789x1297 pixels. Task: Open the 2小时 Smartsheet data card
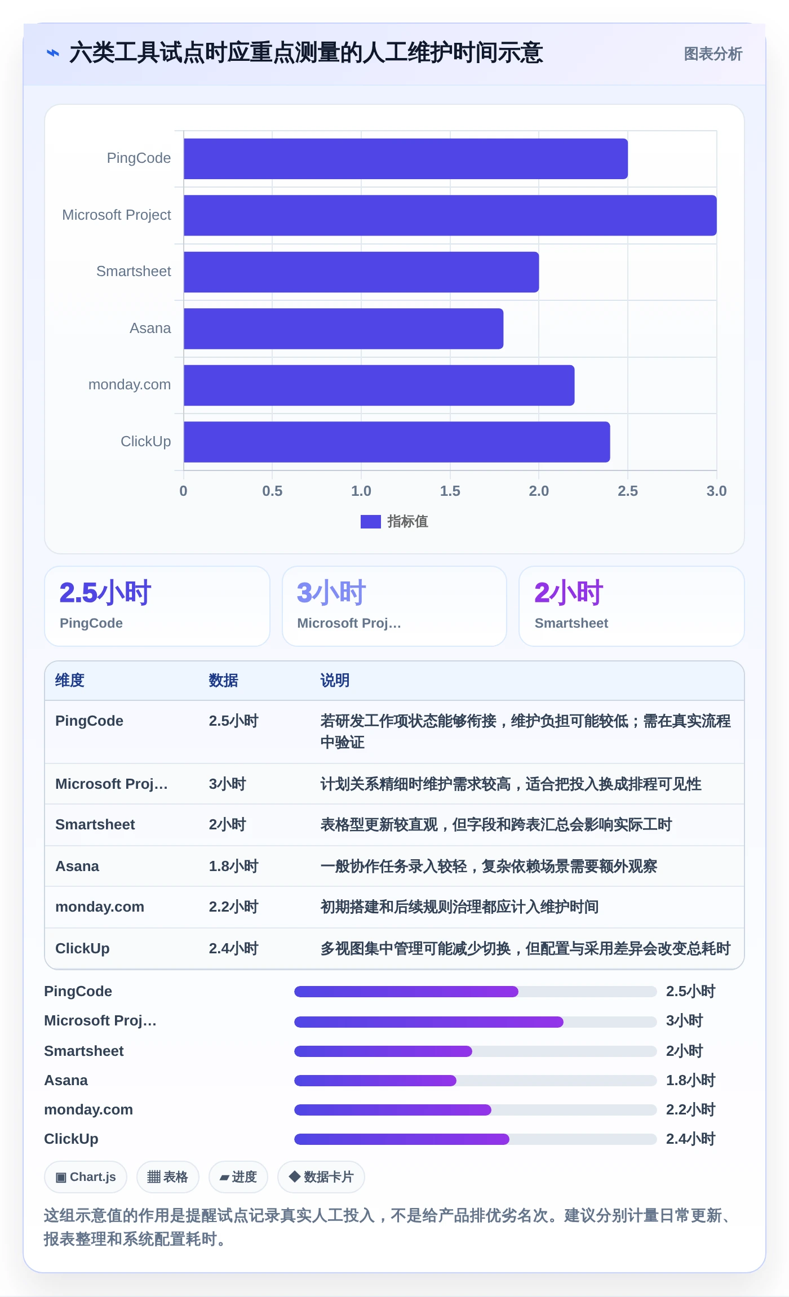(632, 606)
